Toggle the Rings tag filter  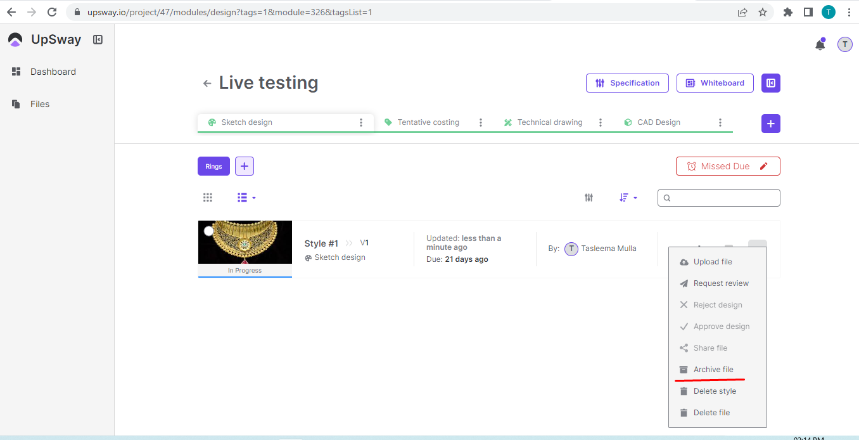click(213, 166)
